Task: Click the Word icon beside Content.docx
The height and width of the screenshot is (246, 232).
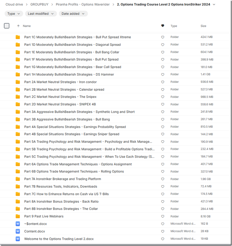Action: [18, 231]
